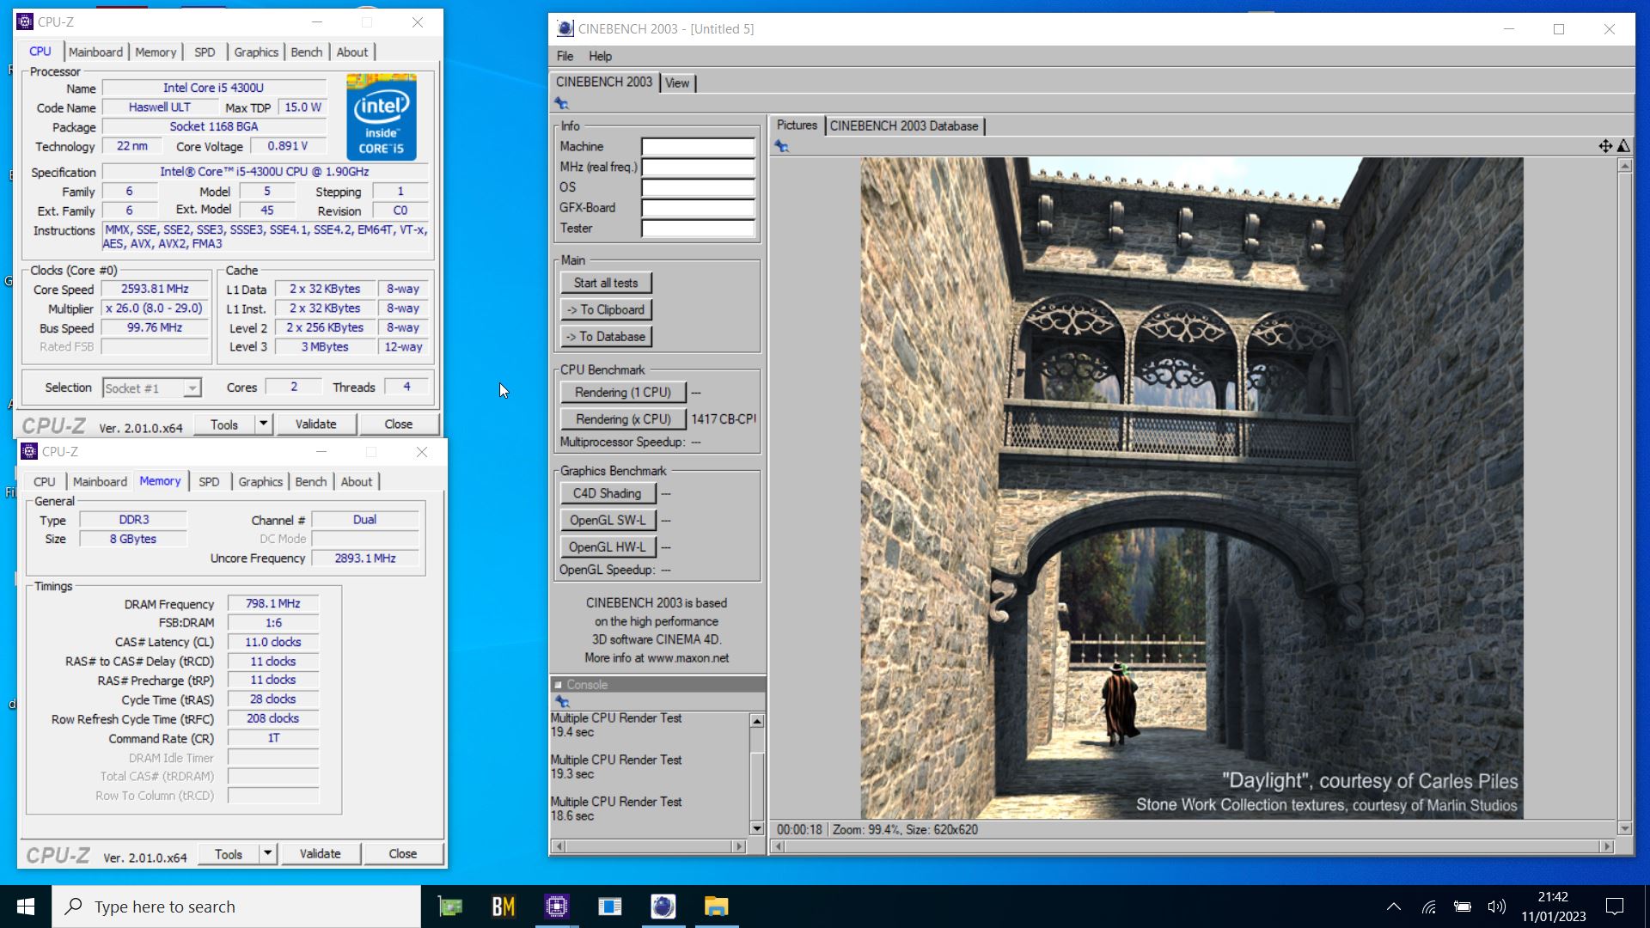Run Rendering (x CPU) benchmark
The height and width of the screenshot is (928, 1650).
pyautogui.click(x=623, y=418)
